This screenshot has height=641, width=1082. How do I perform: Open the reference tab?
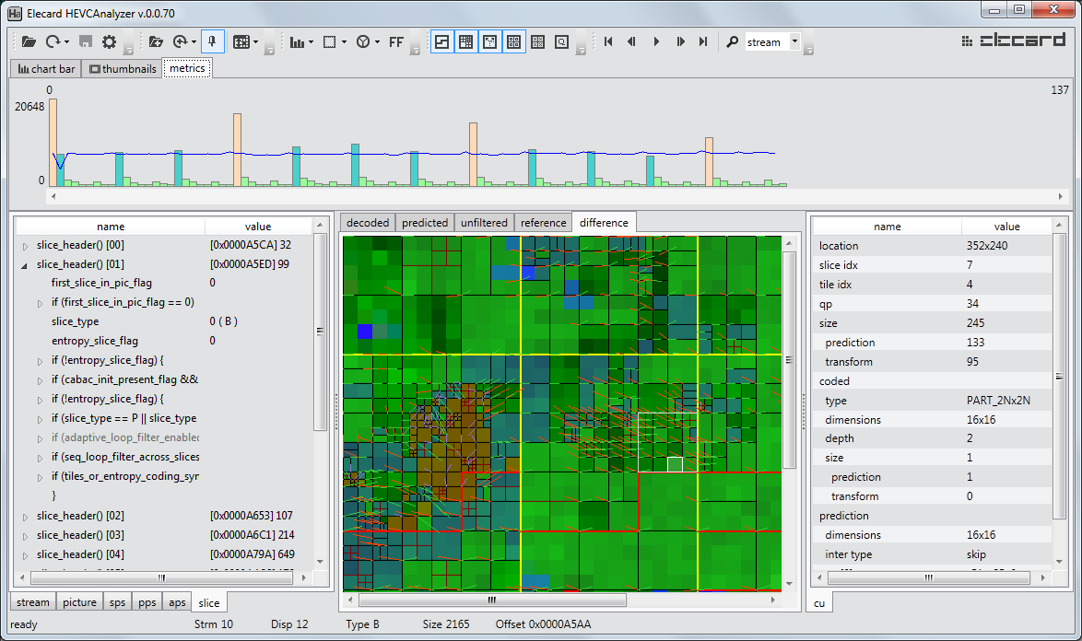pyautogui.click(x=543, y=223)
